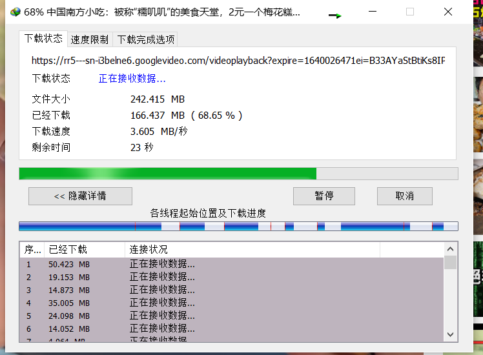Click the blue thread segments progress bar
Screen dimensions: 483x355
[x=238, y=227]
